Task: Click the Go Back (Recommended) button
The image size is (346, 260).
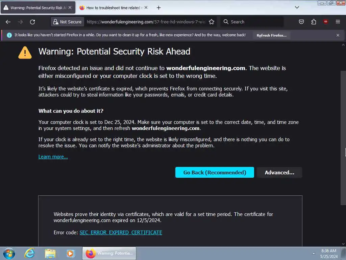Action: click(215, 172)
